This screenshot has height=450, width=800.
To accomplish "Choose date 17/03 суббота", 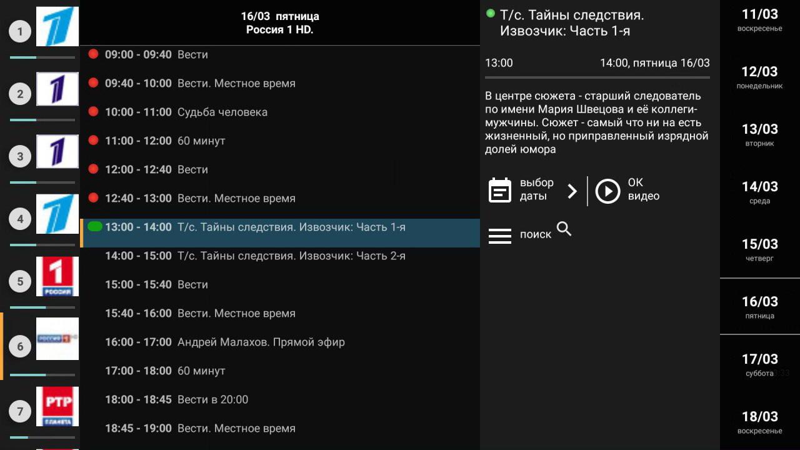I will pyautogui.click(x=760, y=365).
